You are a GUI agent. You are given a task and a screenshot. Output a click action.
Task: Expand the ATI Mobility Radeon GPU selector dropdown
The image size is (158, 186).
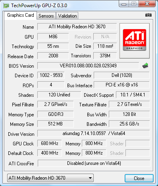click(50, 178)
